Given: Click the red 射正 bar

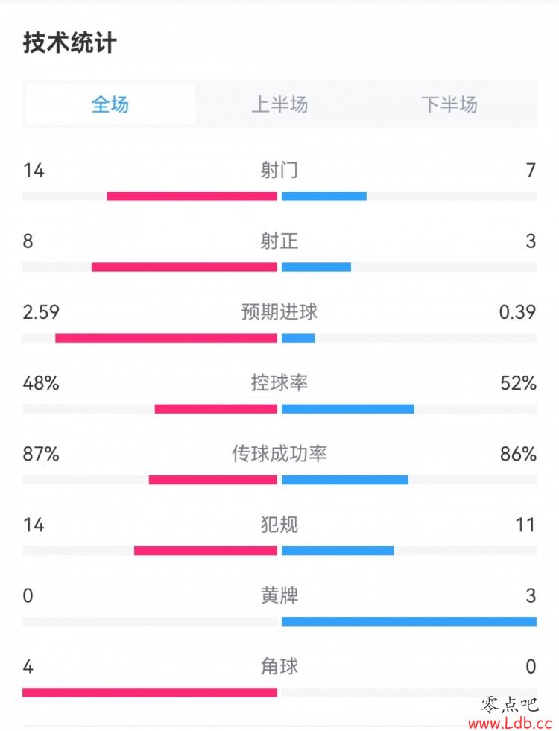Looking at the screenshot, I should 185,267.
